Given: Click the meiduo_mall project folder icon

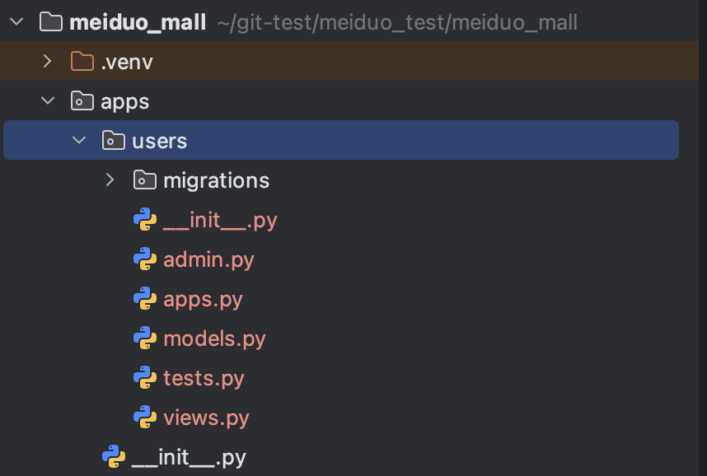Looking at the screenshot, I should 51,22.
